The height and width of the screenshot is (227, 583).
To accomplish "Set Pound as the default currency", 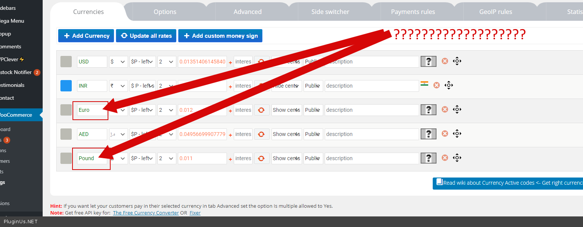I will point(66,158).
